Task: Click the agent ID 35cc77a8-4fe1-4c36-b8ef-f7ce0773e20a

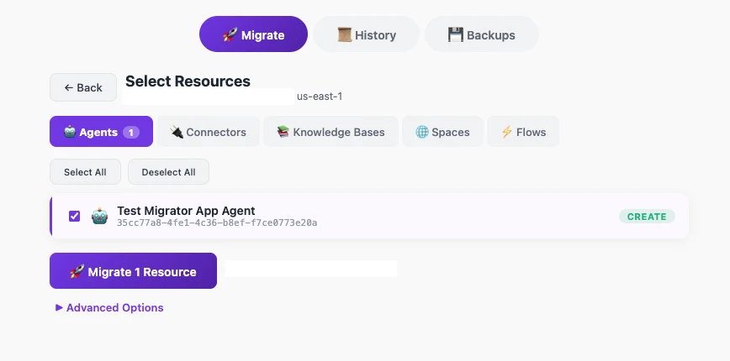Action: point(217,223)
